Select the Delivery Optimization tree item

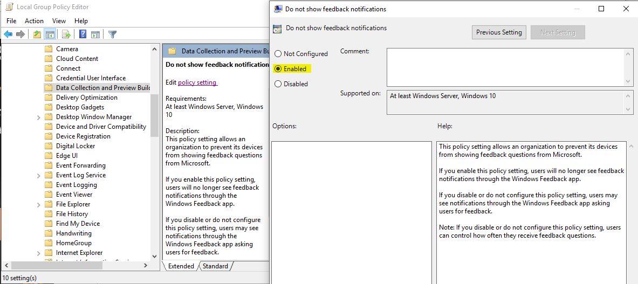(x=87, y=98)
